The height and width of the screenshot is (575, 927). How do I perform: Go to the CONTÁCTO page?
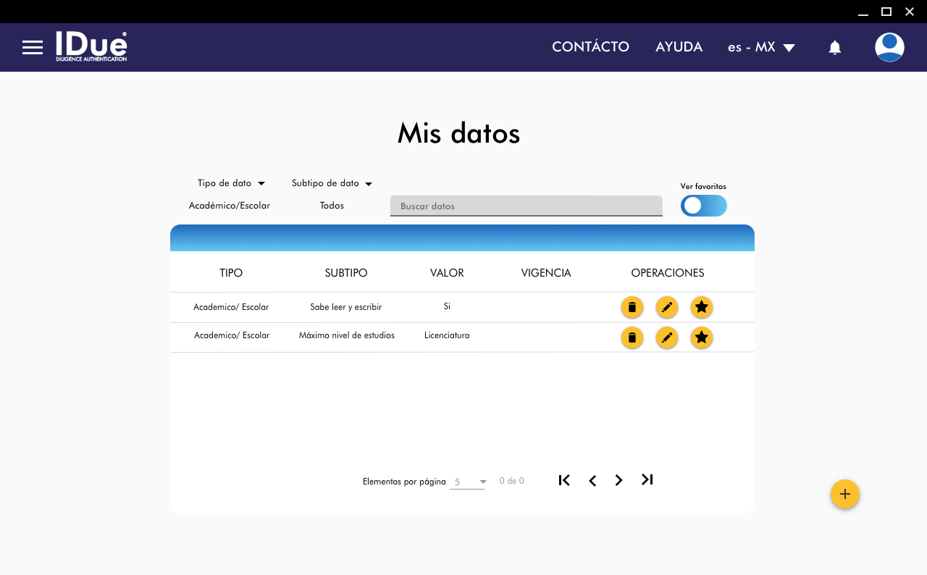pyautogui.click(x=590, y=47)
